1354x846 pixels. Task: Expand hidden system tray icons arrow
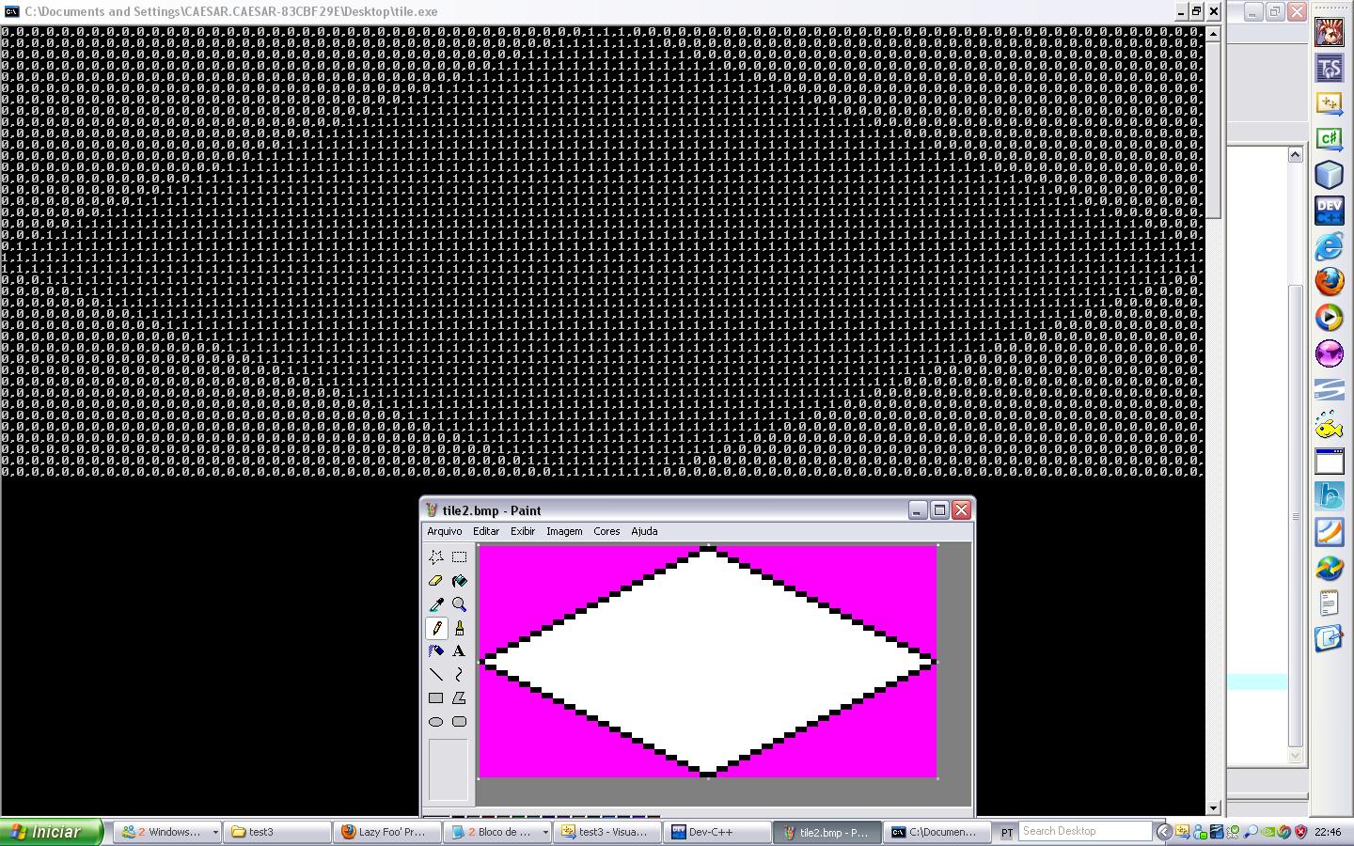point(1163,832)
